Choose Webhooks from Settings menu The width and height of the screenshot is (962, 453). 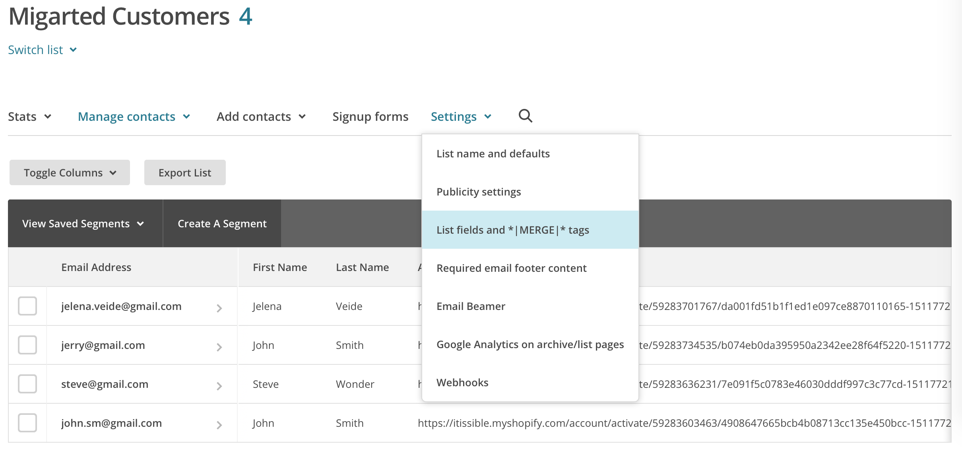pos(462,383)
